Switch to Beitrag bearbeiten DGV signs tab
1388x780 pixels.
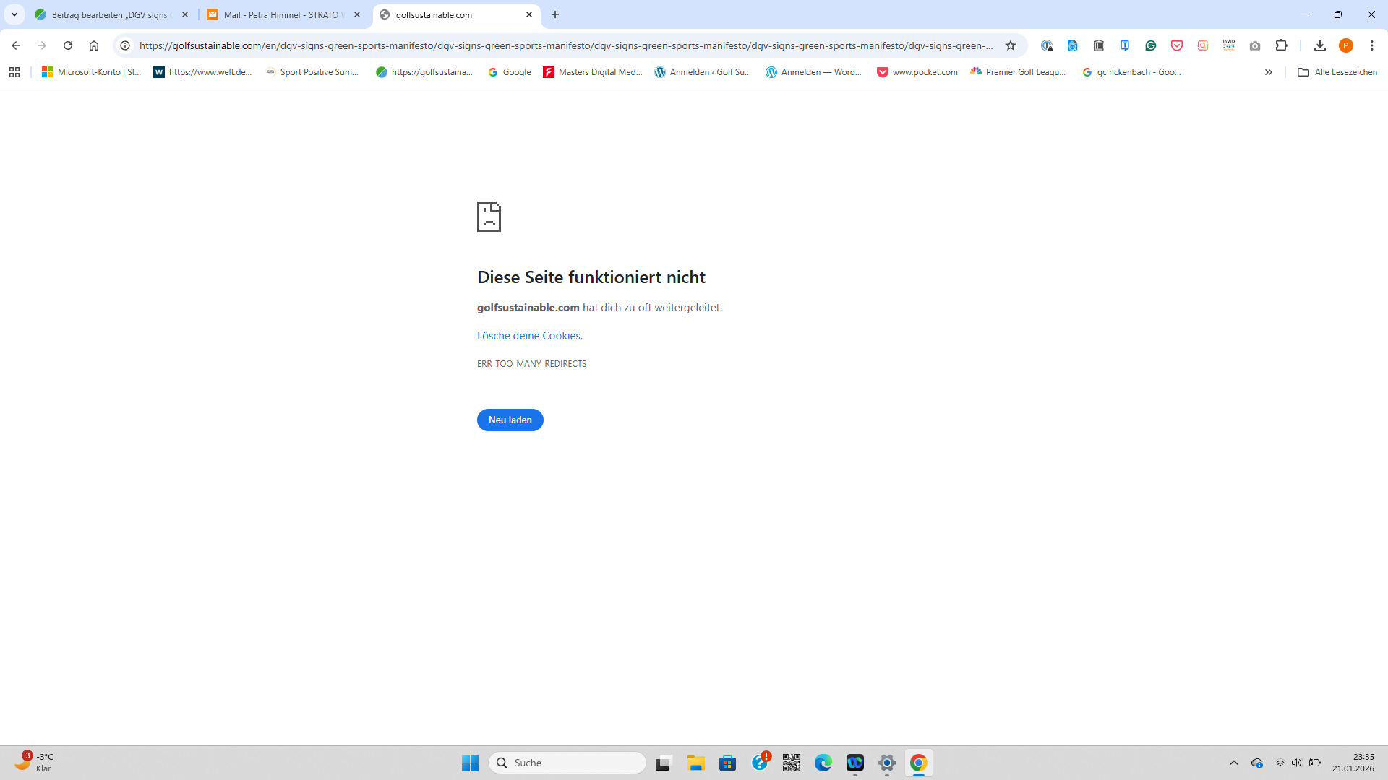(108, 14)
